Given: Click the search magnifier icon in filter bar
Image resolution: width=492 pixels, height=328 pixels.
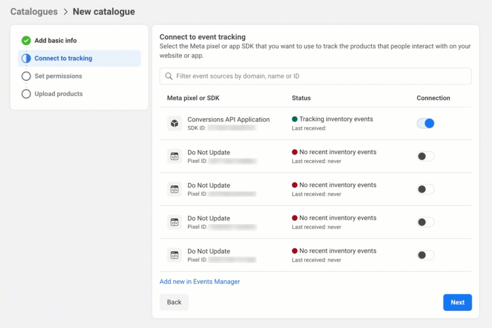Looking at the screenshot, I should 169,76.
